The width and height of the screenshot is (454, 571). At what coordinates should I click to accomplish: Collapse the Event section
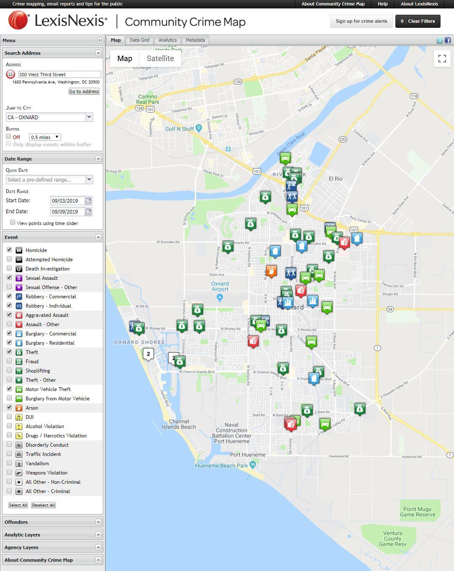[98, 237]
